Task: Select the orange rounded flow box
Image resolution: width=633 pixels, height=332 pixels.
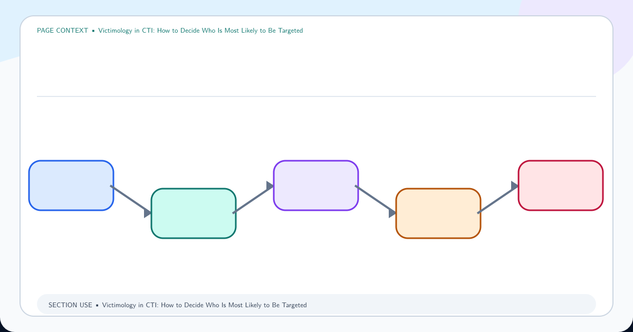Action: point(438,213)
